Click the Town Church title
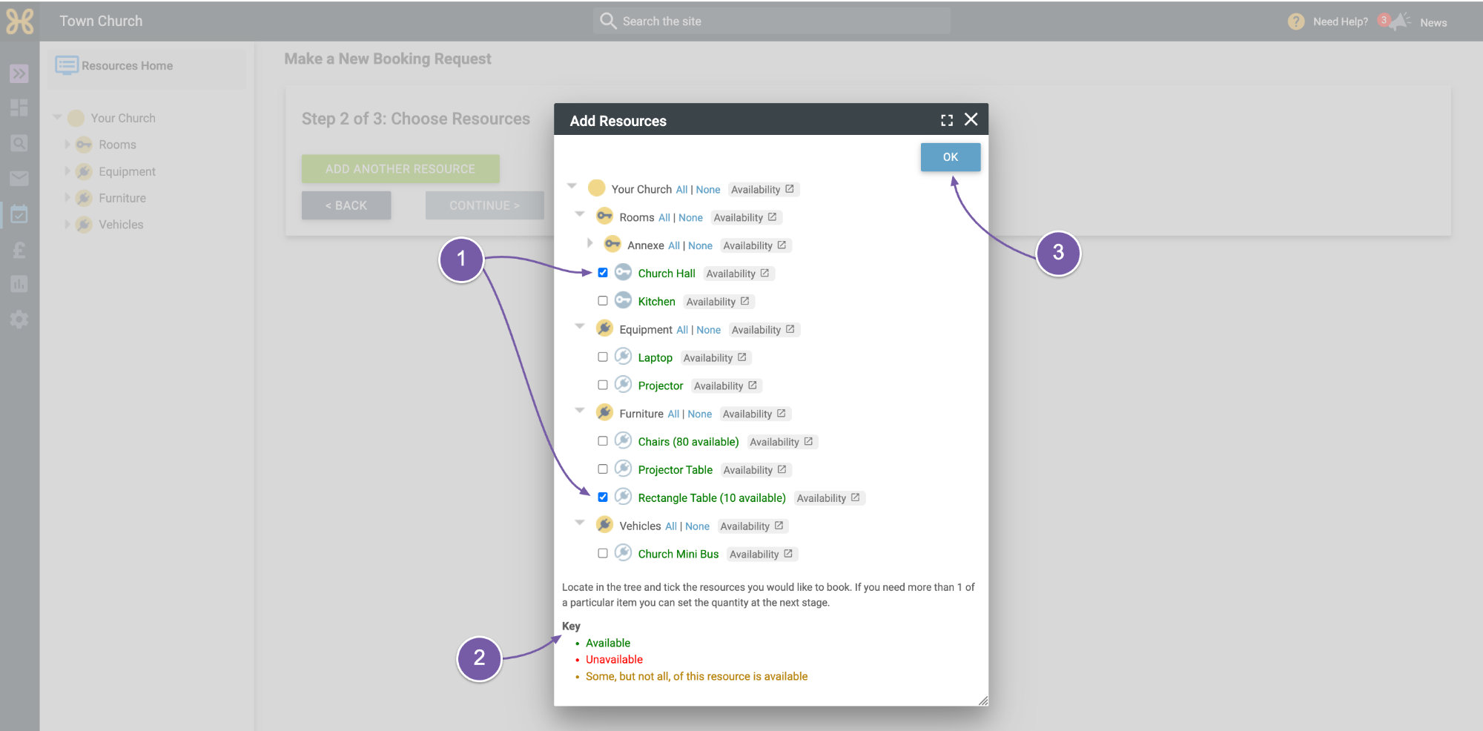 click(101, 21)
